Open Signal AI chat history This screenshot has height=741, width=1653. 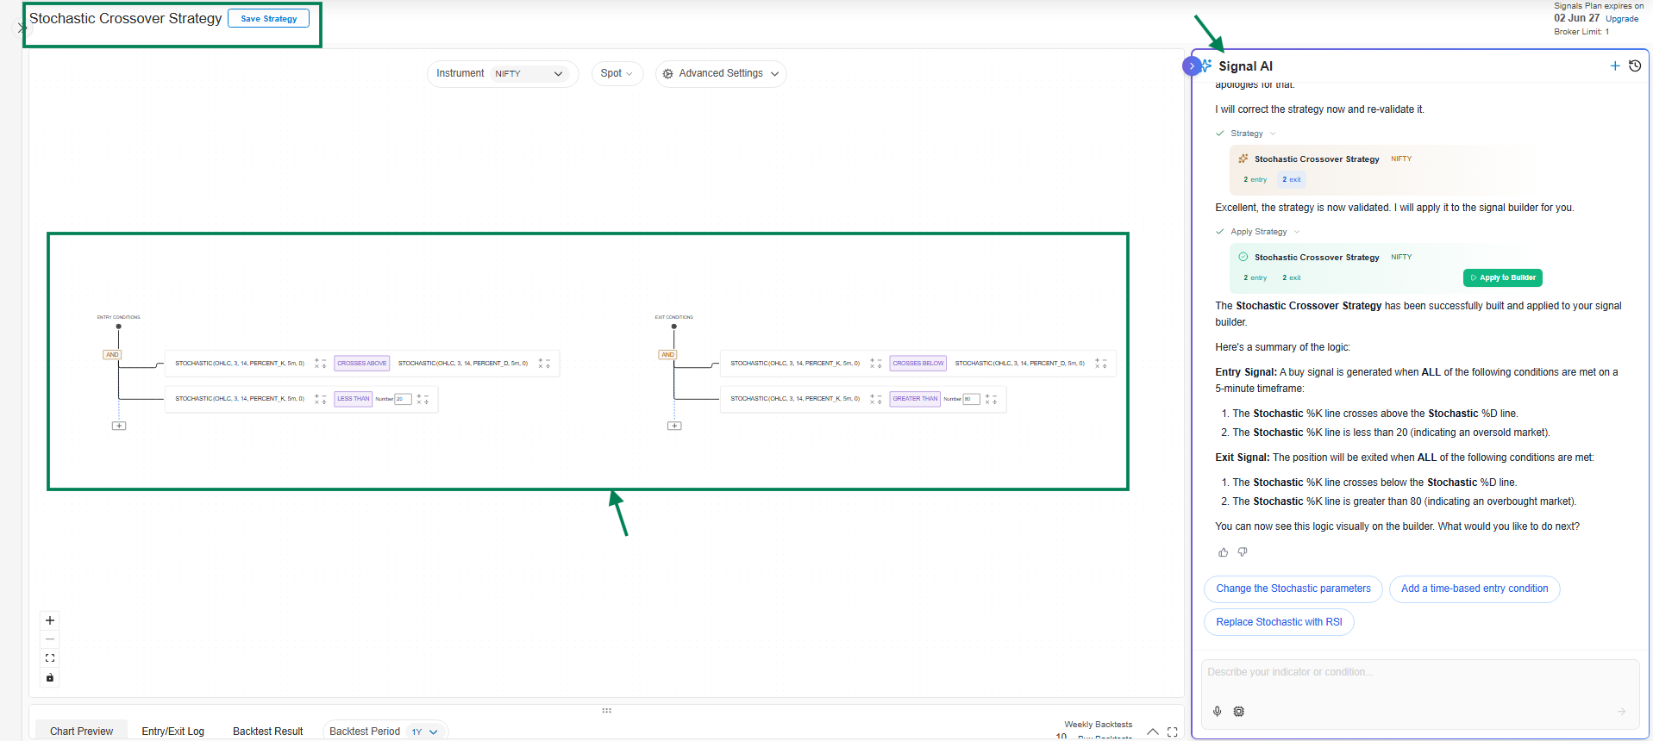click(x=1634, y=66)
